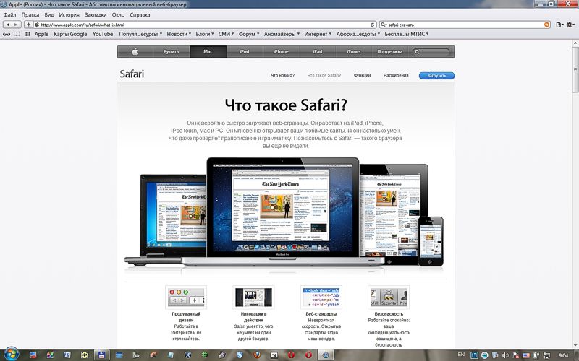The width and height of the screenshot is (579, 361).
Task: Open the Поддержка tab in site navigation
Action: pos(390,51)
